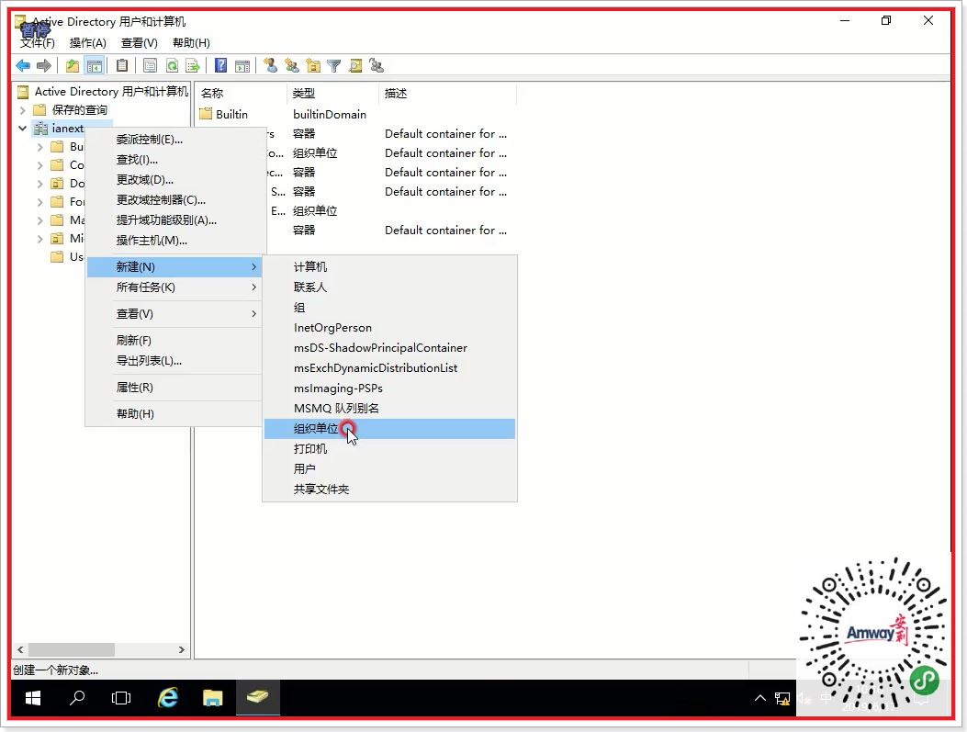Choose 打印机 from the New submenu
The image size is (967, 732).
389,449
